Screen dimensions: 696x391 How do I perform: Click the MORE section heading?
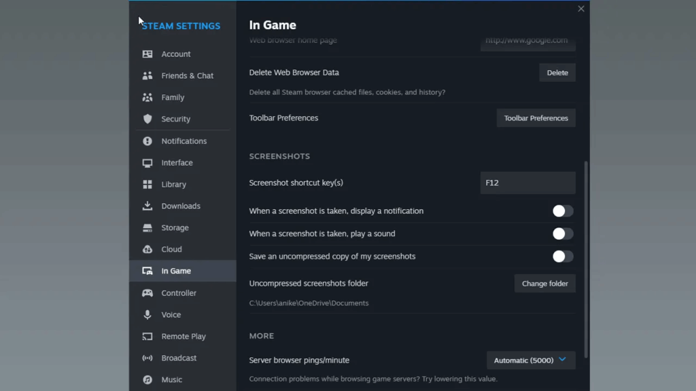click(262, 336)
